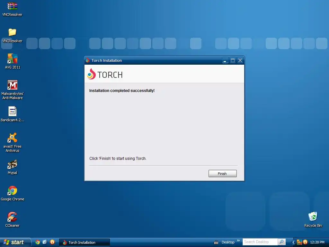Open the VNCResolver WinRAR archive icon
Screen dimensions: 329x247
tap(12, 9)
